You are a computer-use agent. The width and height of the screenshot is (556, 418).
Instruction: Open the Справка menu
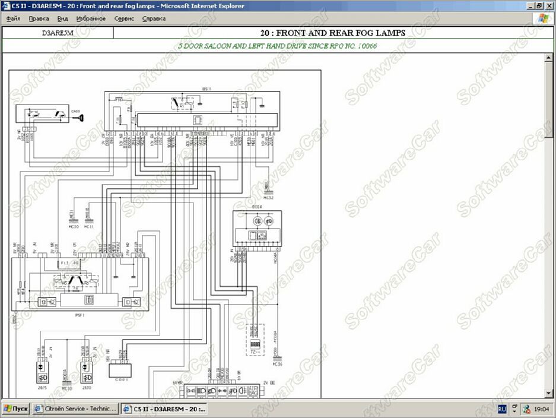tap(154, 18)
